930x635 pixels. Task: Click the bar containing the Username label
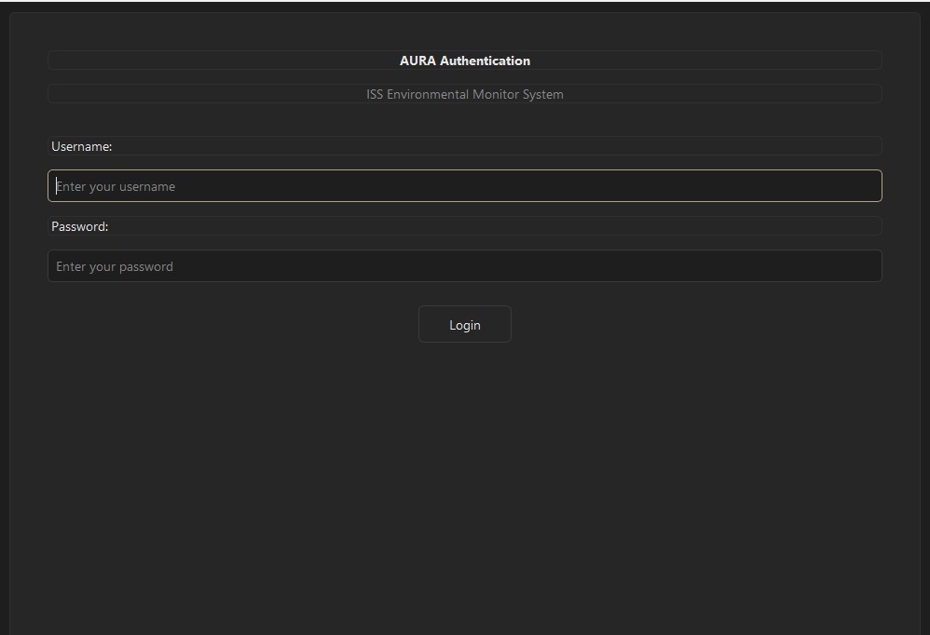click(x=465, y=146)
